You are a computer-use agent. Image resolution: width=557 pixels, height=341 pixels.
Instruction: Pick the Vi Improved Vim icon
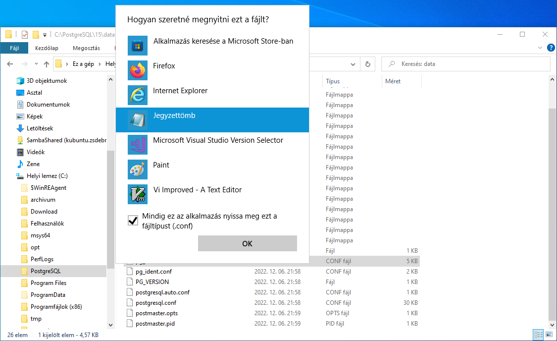click(138, 194)
